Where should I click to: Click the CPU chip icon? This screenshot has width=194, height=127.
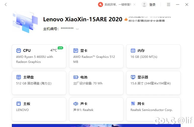coord(19,51)
